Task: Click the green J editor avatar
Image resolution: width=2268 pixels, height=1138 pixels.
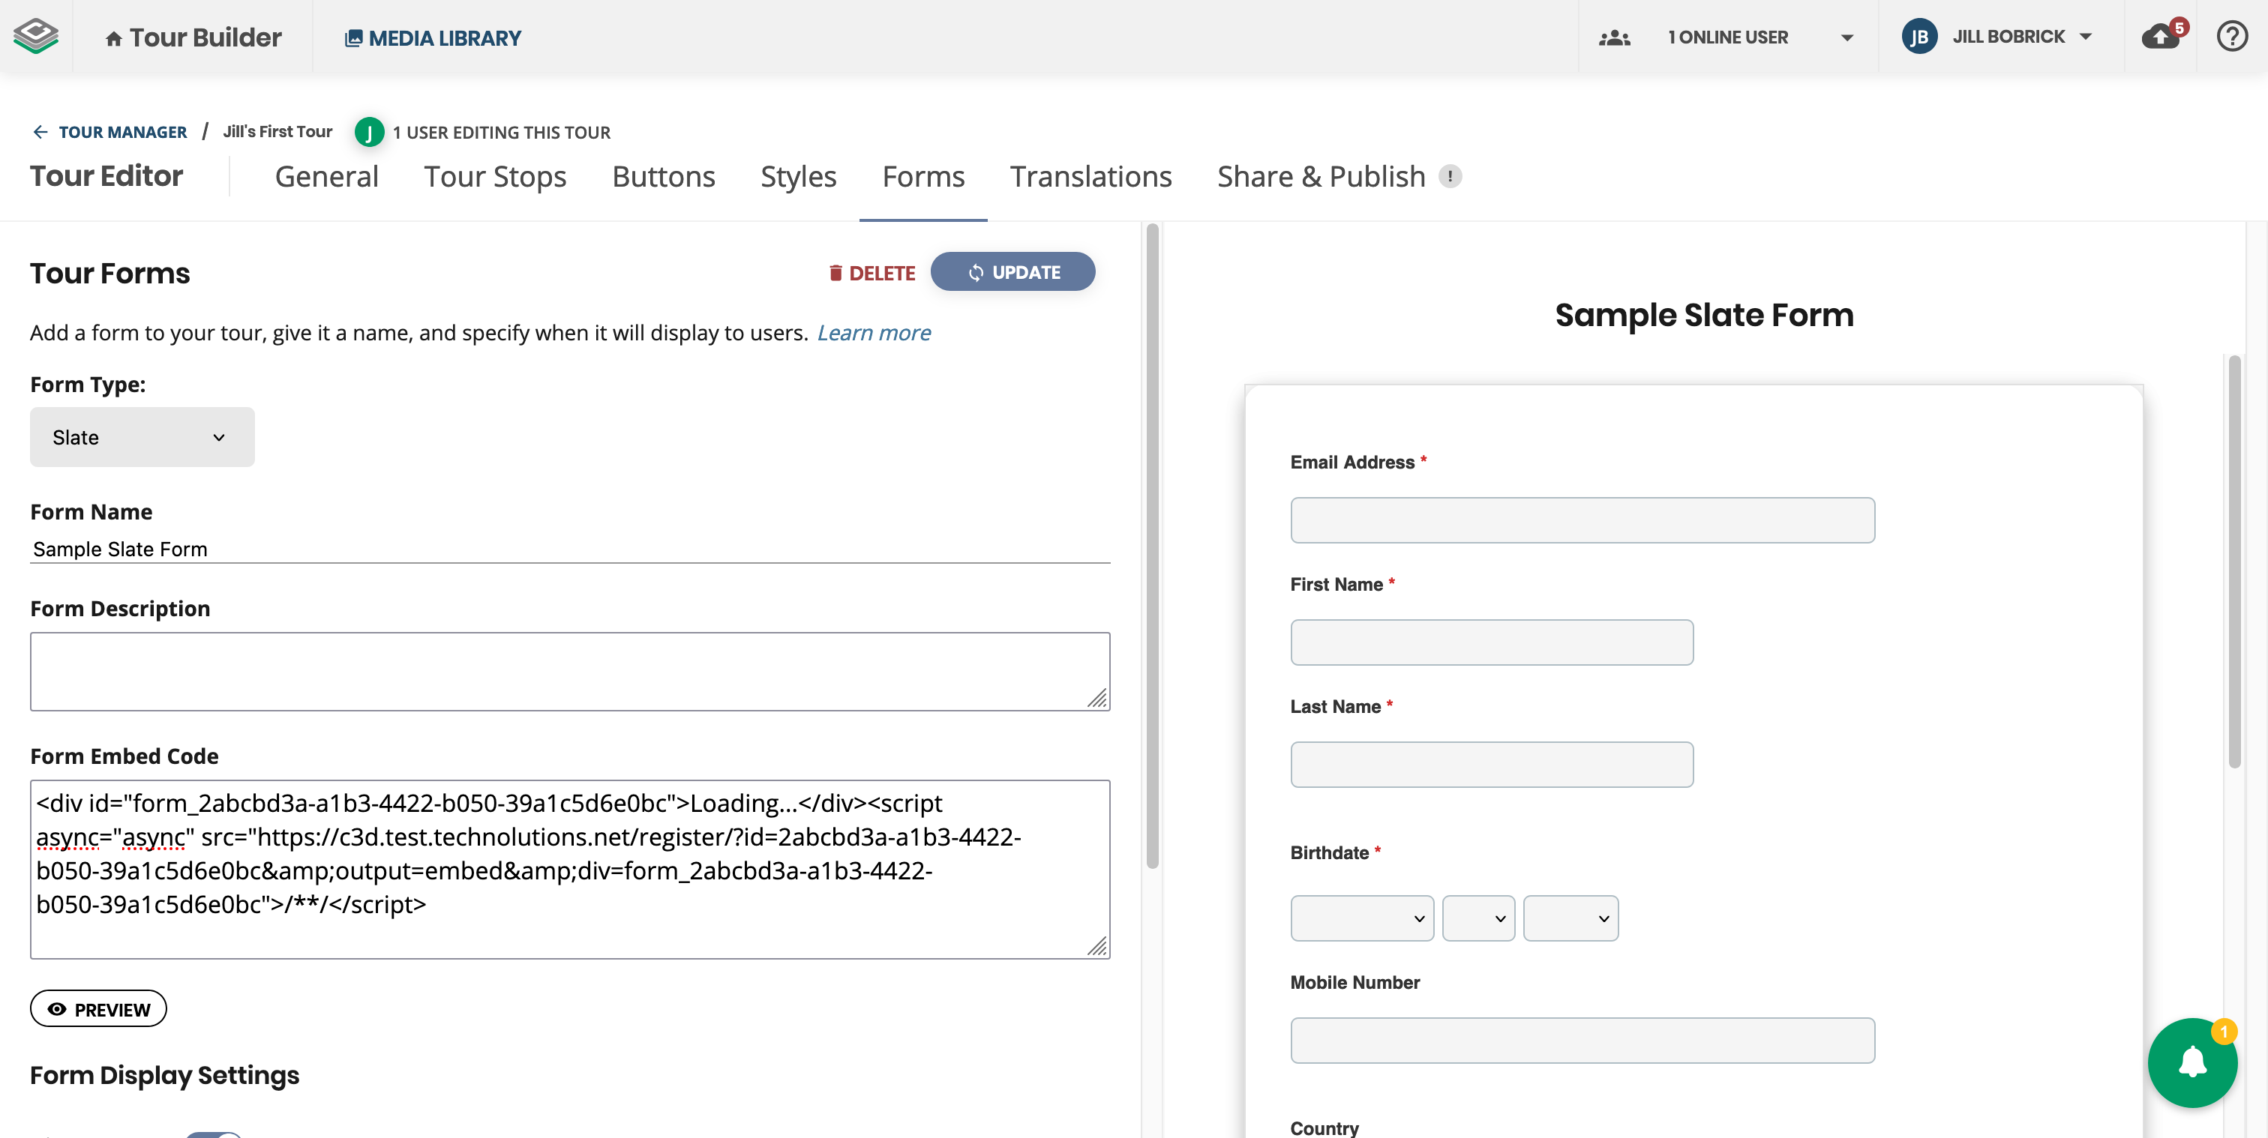Action: pyautogui.click(x=369, y=133)
